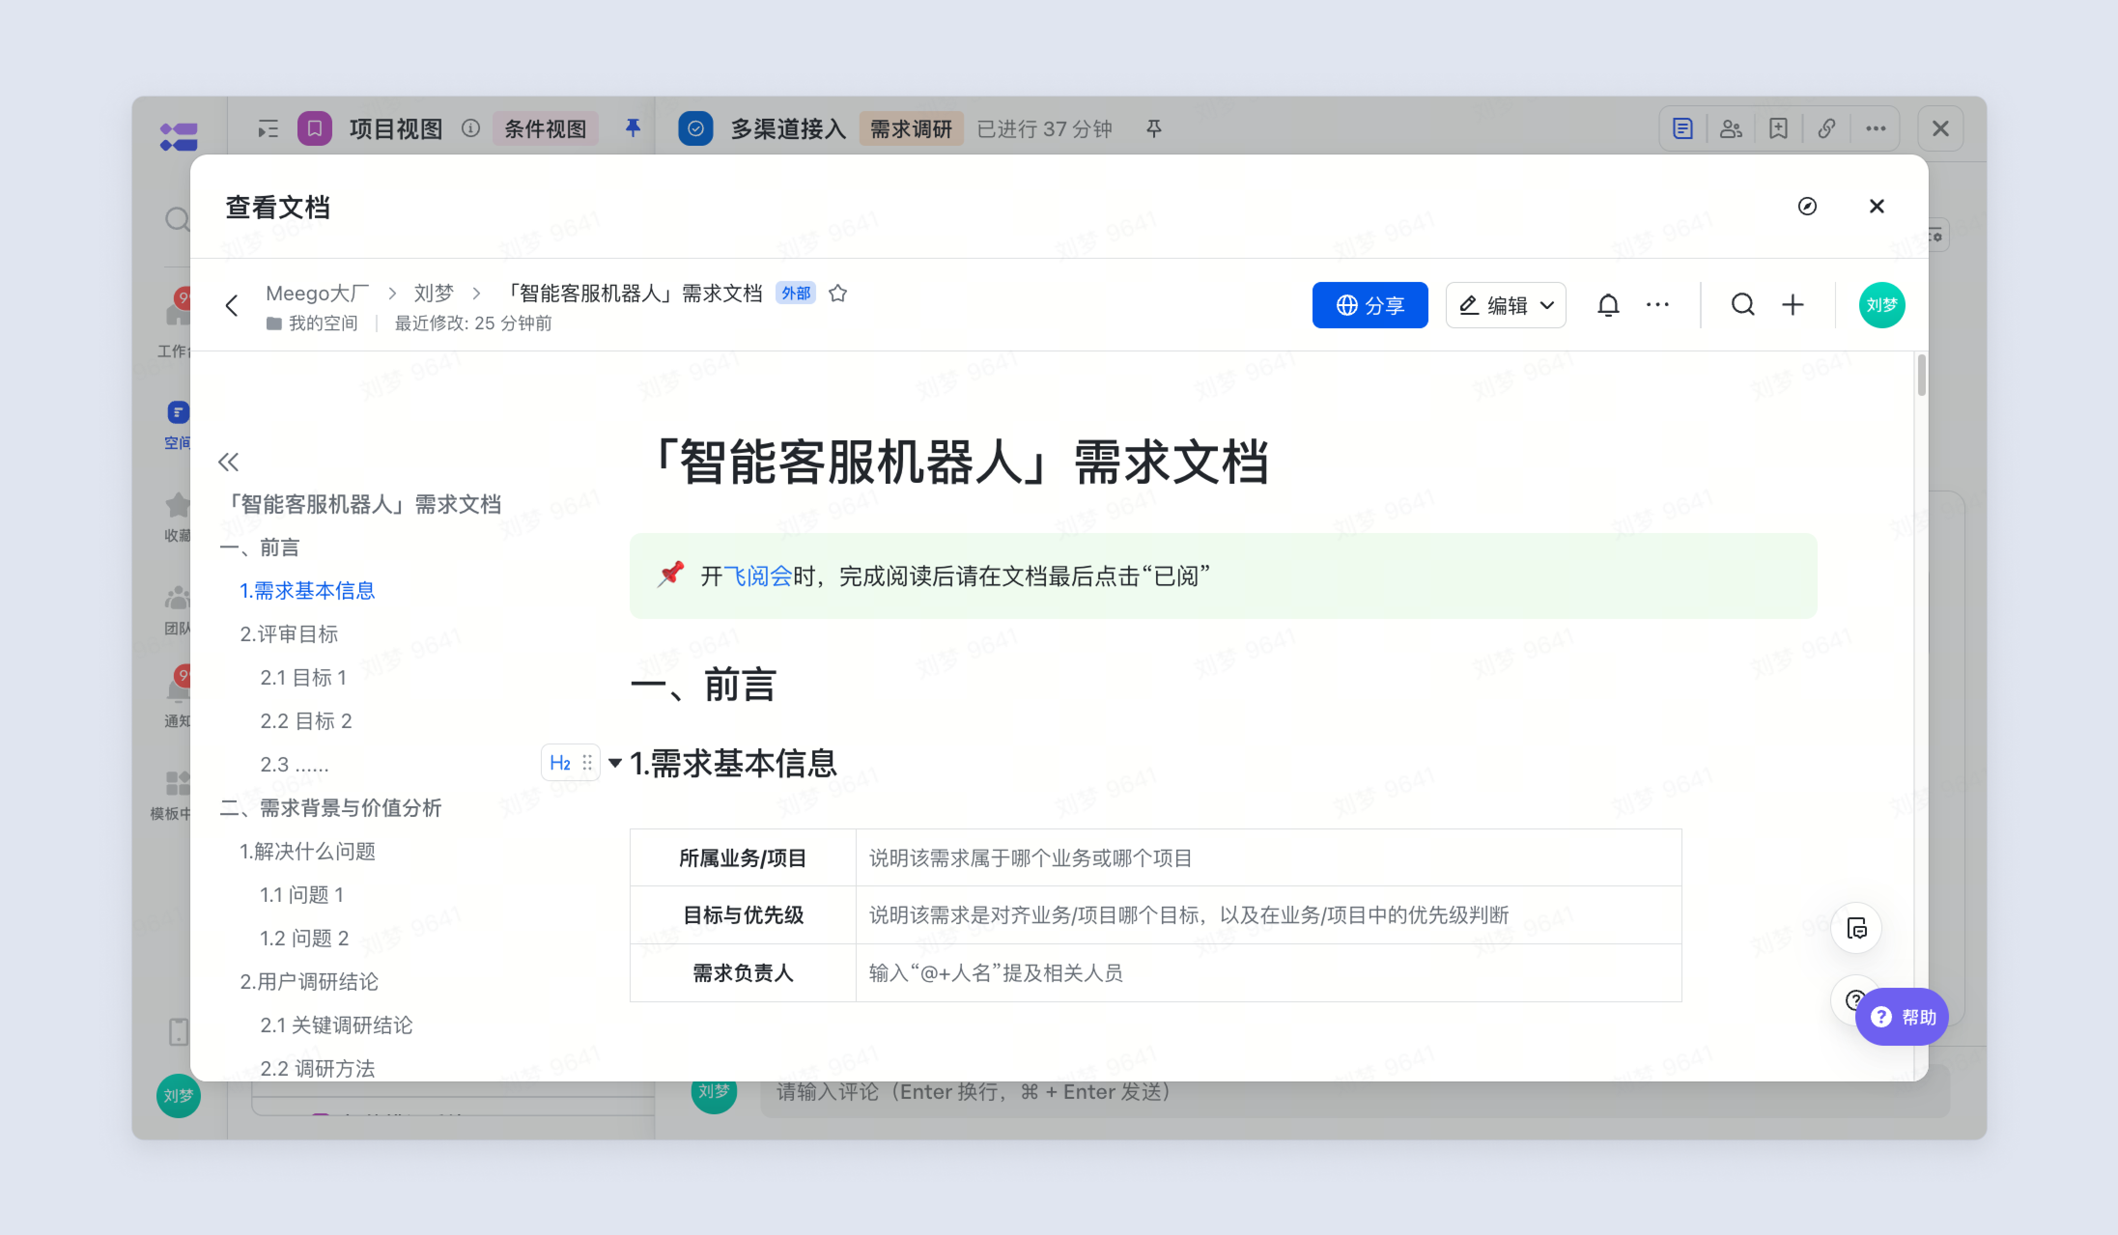The height and width of the screenshot is (1235, 2118).
Task: Jump to 一、前言 in outline
Action: (260, 548)
